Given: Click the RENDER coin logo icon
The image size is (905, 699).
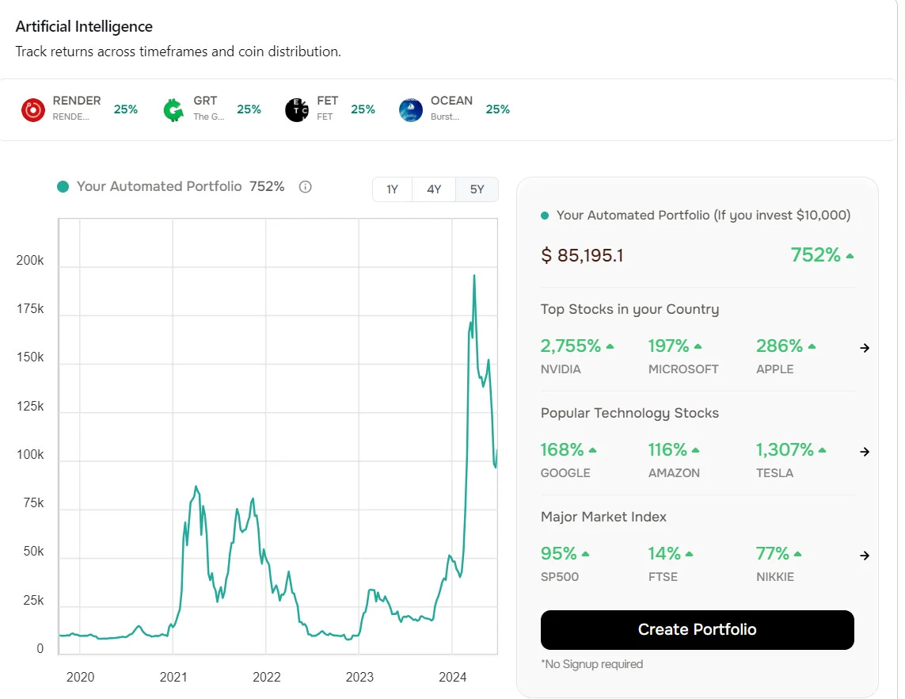Looking at the screenshot, I should tap(33, 109).
